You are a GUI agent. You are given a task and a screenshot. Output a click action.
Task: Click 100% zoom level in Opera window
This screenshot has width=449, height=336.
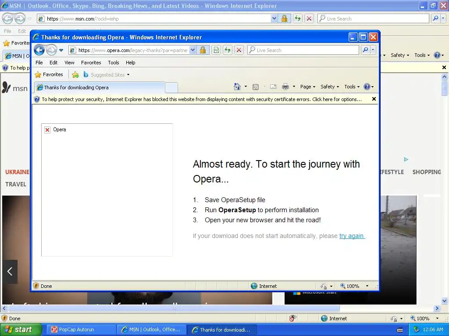[x=350, y=286]
